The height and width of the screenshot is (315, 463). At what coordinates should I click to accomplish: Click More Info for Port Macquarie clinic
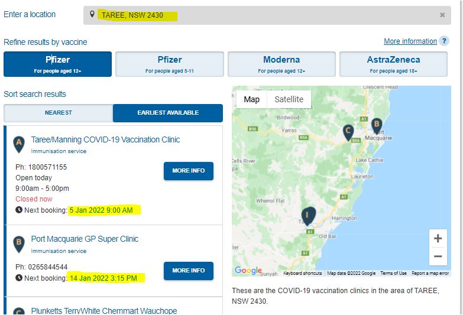pyautogui.click(x=189, y=271)
